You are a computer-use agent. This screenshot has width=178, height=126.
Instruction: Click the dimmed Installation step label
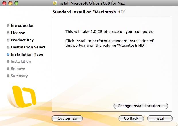click(21, 62)
